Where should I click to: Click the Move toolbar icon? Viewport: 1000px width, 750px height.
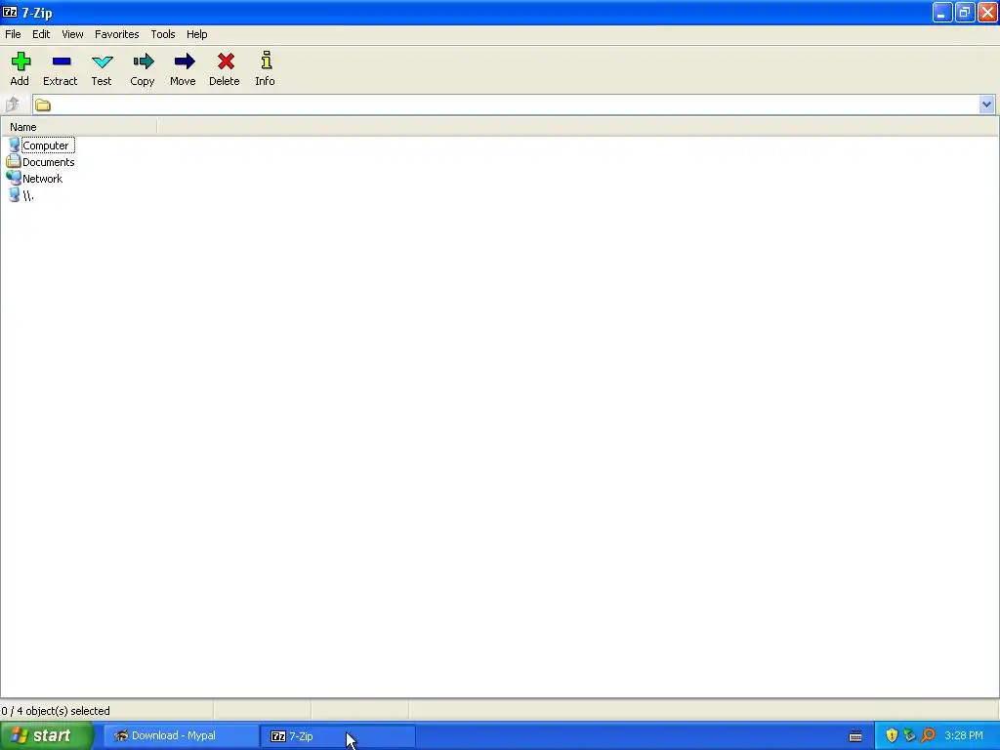(x=185, y=62)
